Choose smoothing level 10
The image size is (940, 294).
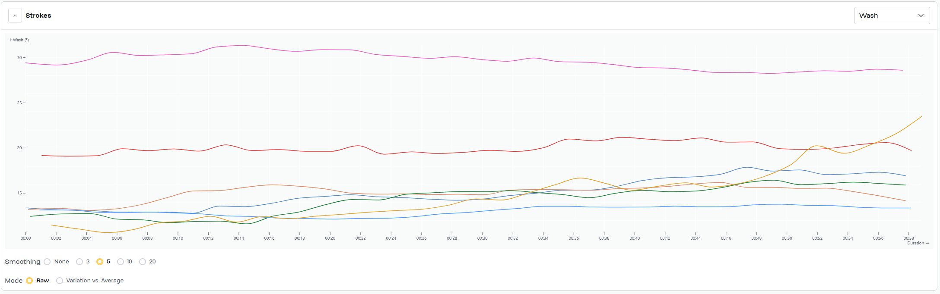pyautogui.click(x=121, y=262)
